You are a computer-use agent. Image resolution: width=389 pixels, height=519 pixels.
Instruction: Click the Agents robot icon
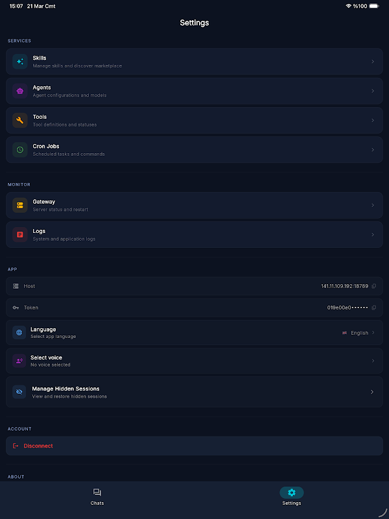click(x=20, y=91)
